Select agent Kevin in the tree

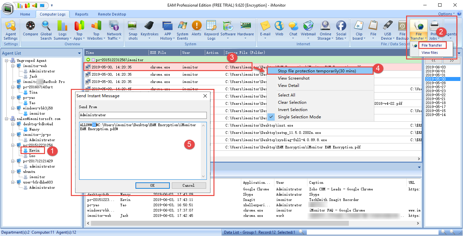(34, 150)
